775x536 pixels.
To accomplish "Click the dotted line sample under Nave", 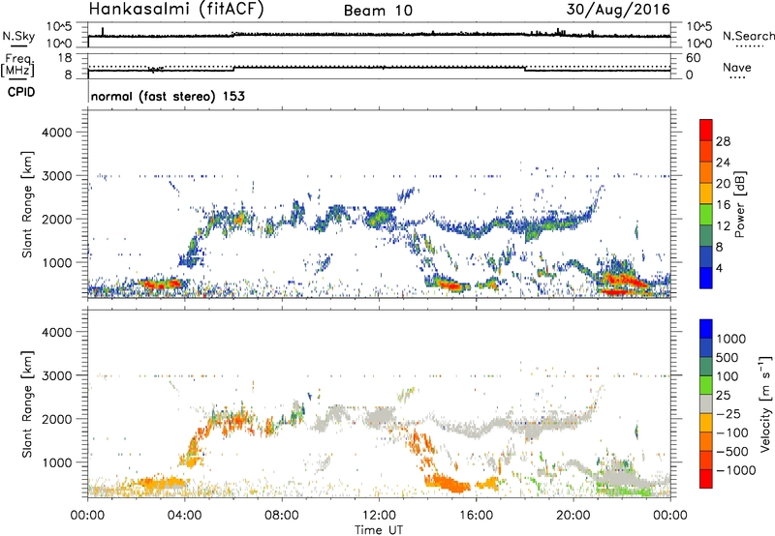I will click(738, 77).
